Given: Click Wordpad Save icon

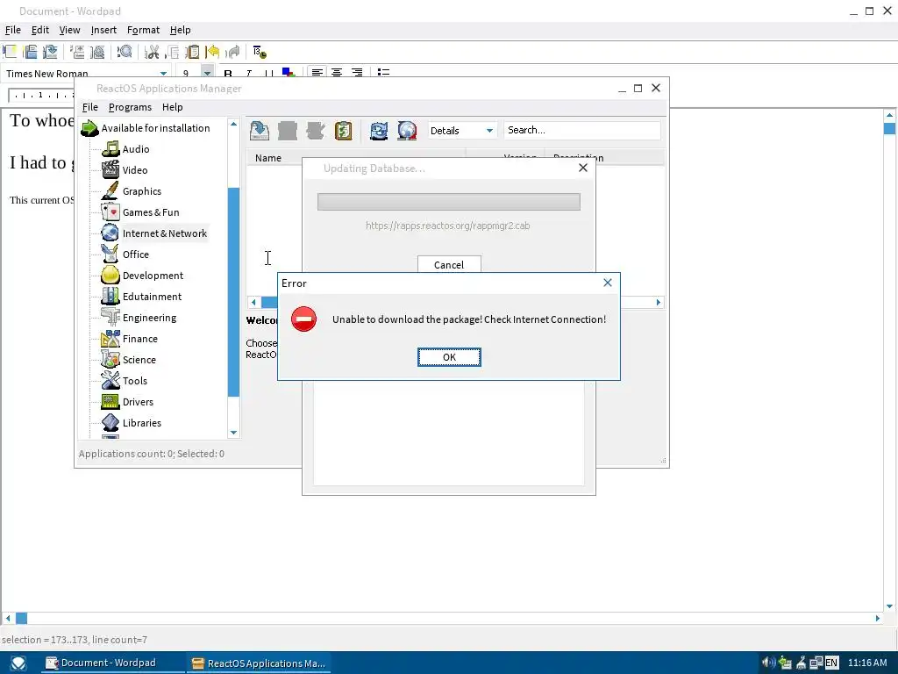Looking at the screenshot, I should [x=50, y=52].
